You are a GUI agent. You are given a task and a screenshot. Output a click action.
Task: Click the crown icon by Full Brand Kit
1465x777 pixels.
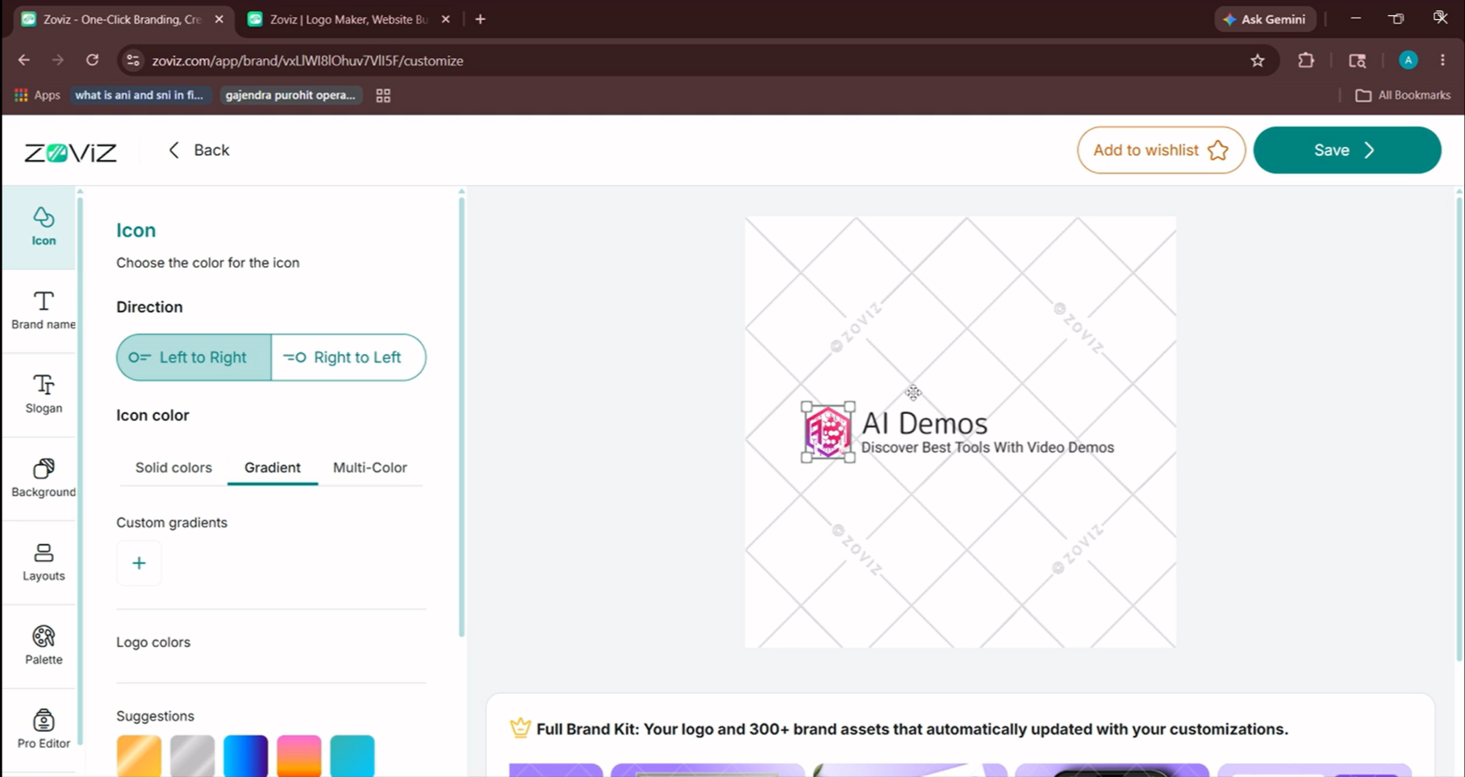[x=520, y=728]
